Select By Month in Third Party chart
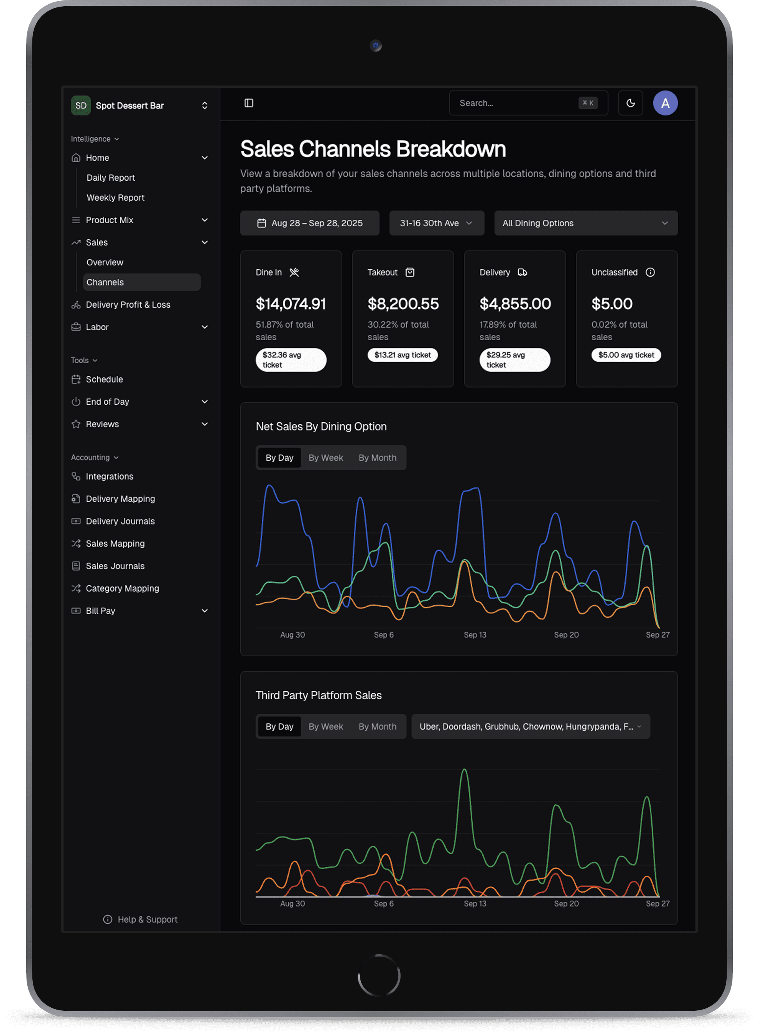759x1035 pixels. [377, 727]
